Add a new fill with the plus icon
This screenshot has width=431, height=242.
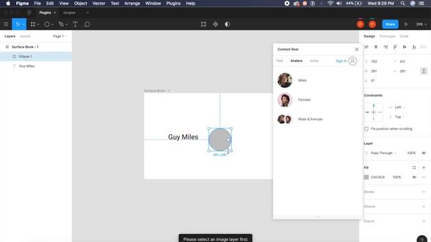pyautogui.click(x=424, y=167)
